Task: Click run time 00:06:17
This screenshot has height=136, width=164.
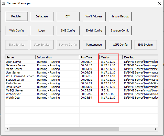Action: pyautogui.click(x=86, y=62)
